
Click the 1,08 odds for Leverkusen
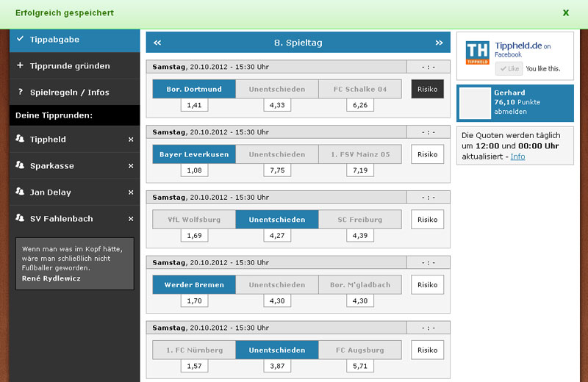tap(194, 170)
